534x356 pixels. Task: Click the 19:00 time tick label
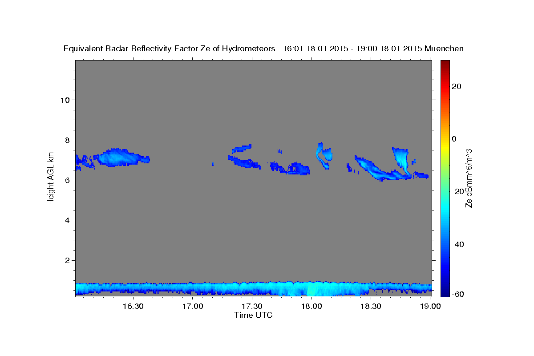[430, 306]
